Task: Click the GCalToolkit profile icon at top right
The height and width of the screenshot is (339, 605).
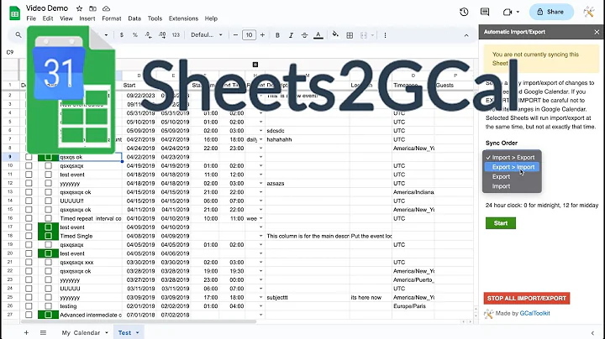Action: click(589, 12)
